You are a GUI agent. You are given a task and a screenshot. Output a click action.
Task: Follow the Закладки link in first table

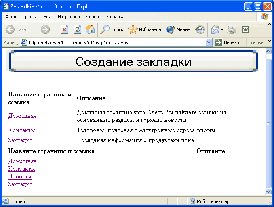[20, 140]
